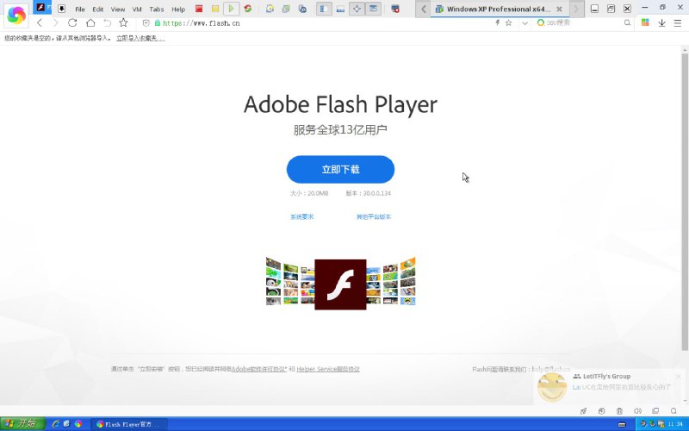Click the blue 立即下载 download button
The width and height of the screenshot is (689, 431).
340,169
